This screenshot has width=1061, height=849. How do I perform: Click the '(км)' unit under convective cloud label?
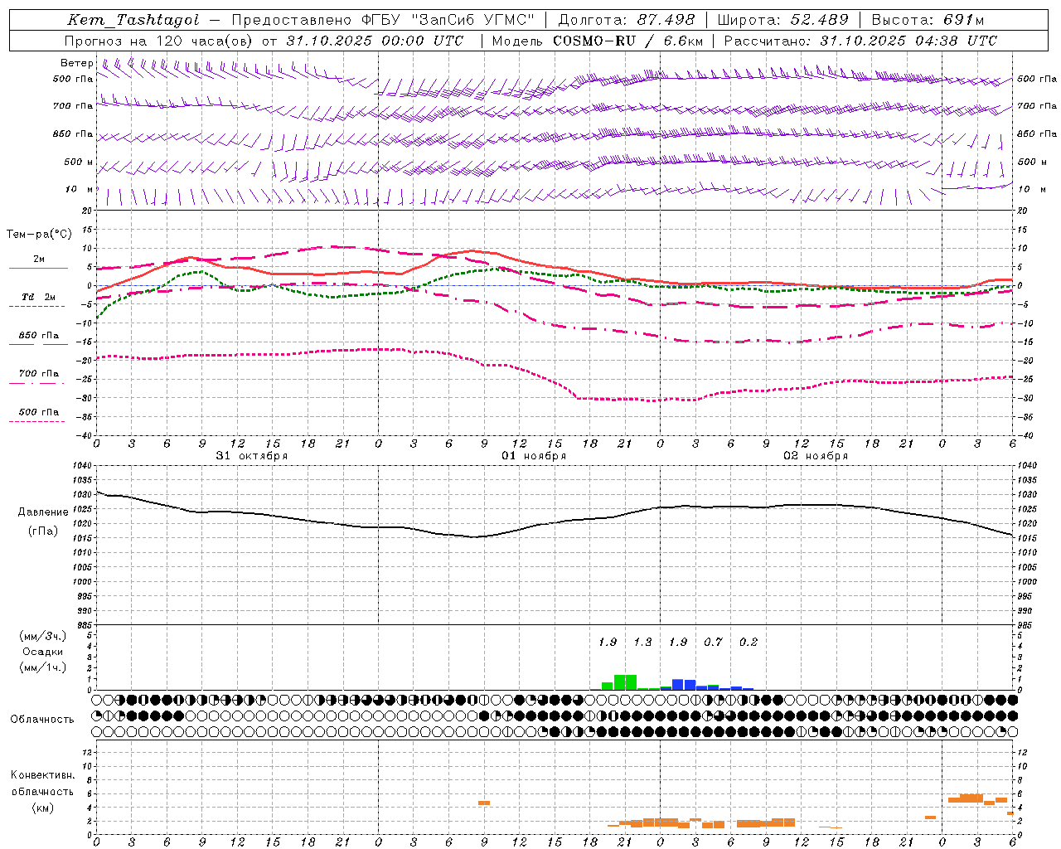click(x=42, y=808)
